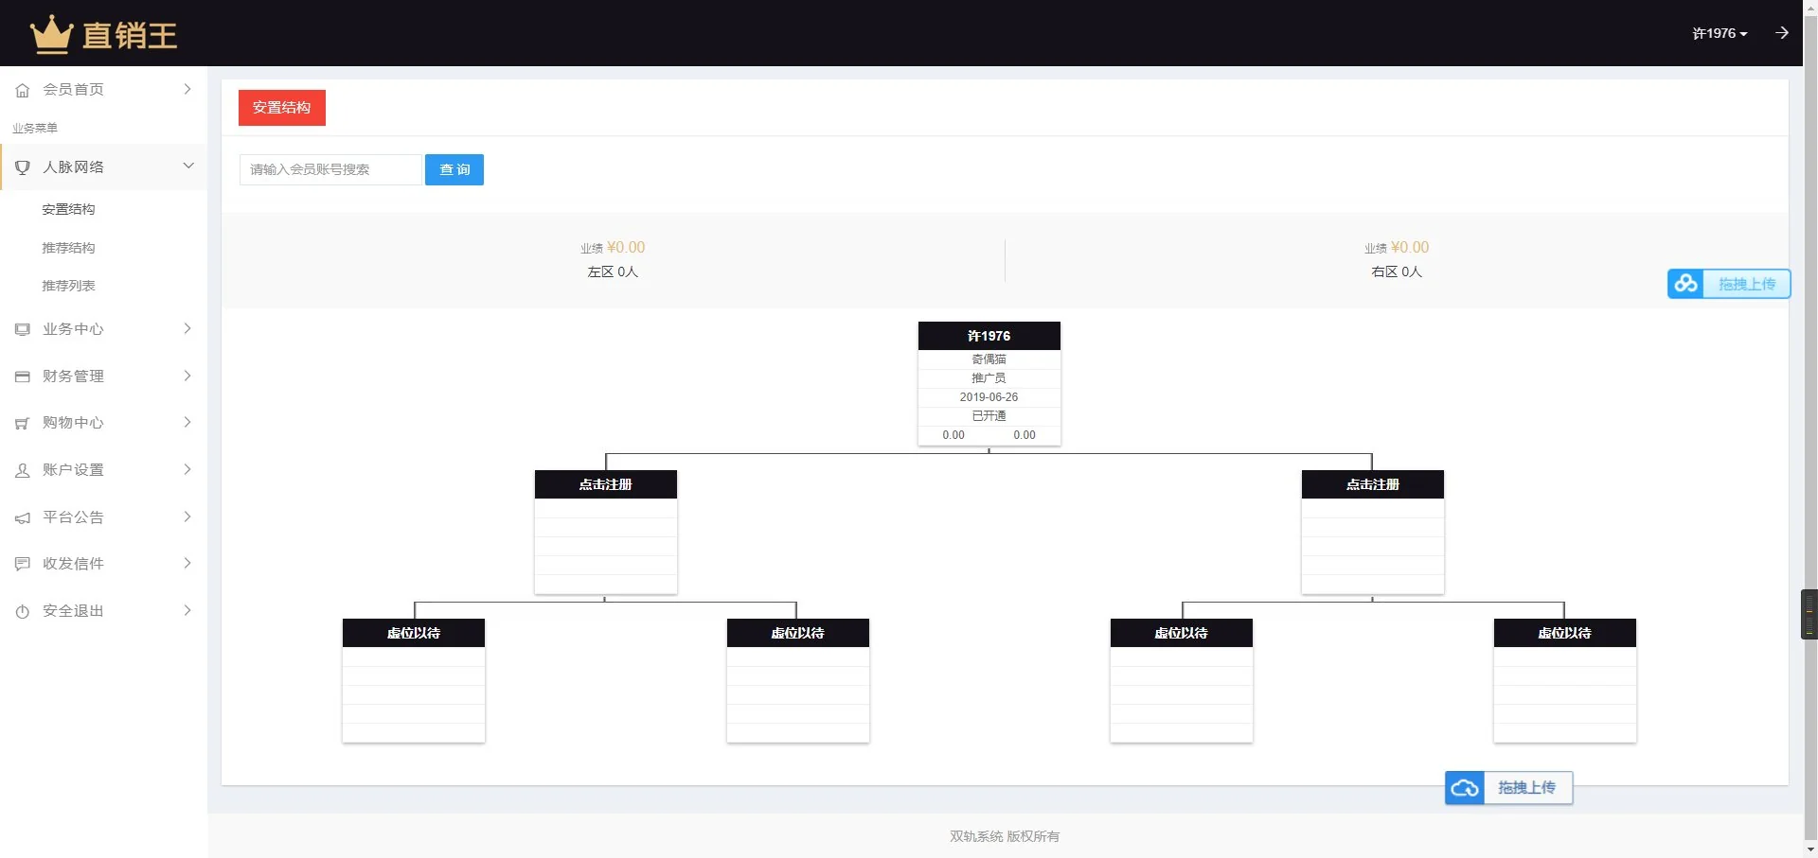Click the megaphone icon beside 平台公告

point(23,517)
